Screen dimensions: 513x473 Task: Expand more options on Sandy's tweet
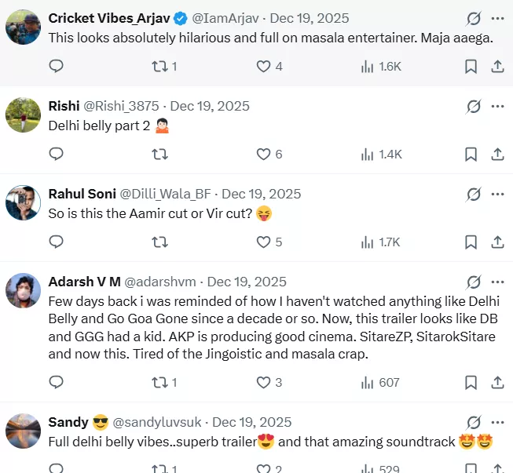(497, 422)
